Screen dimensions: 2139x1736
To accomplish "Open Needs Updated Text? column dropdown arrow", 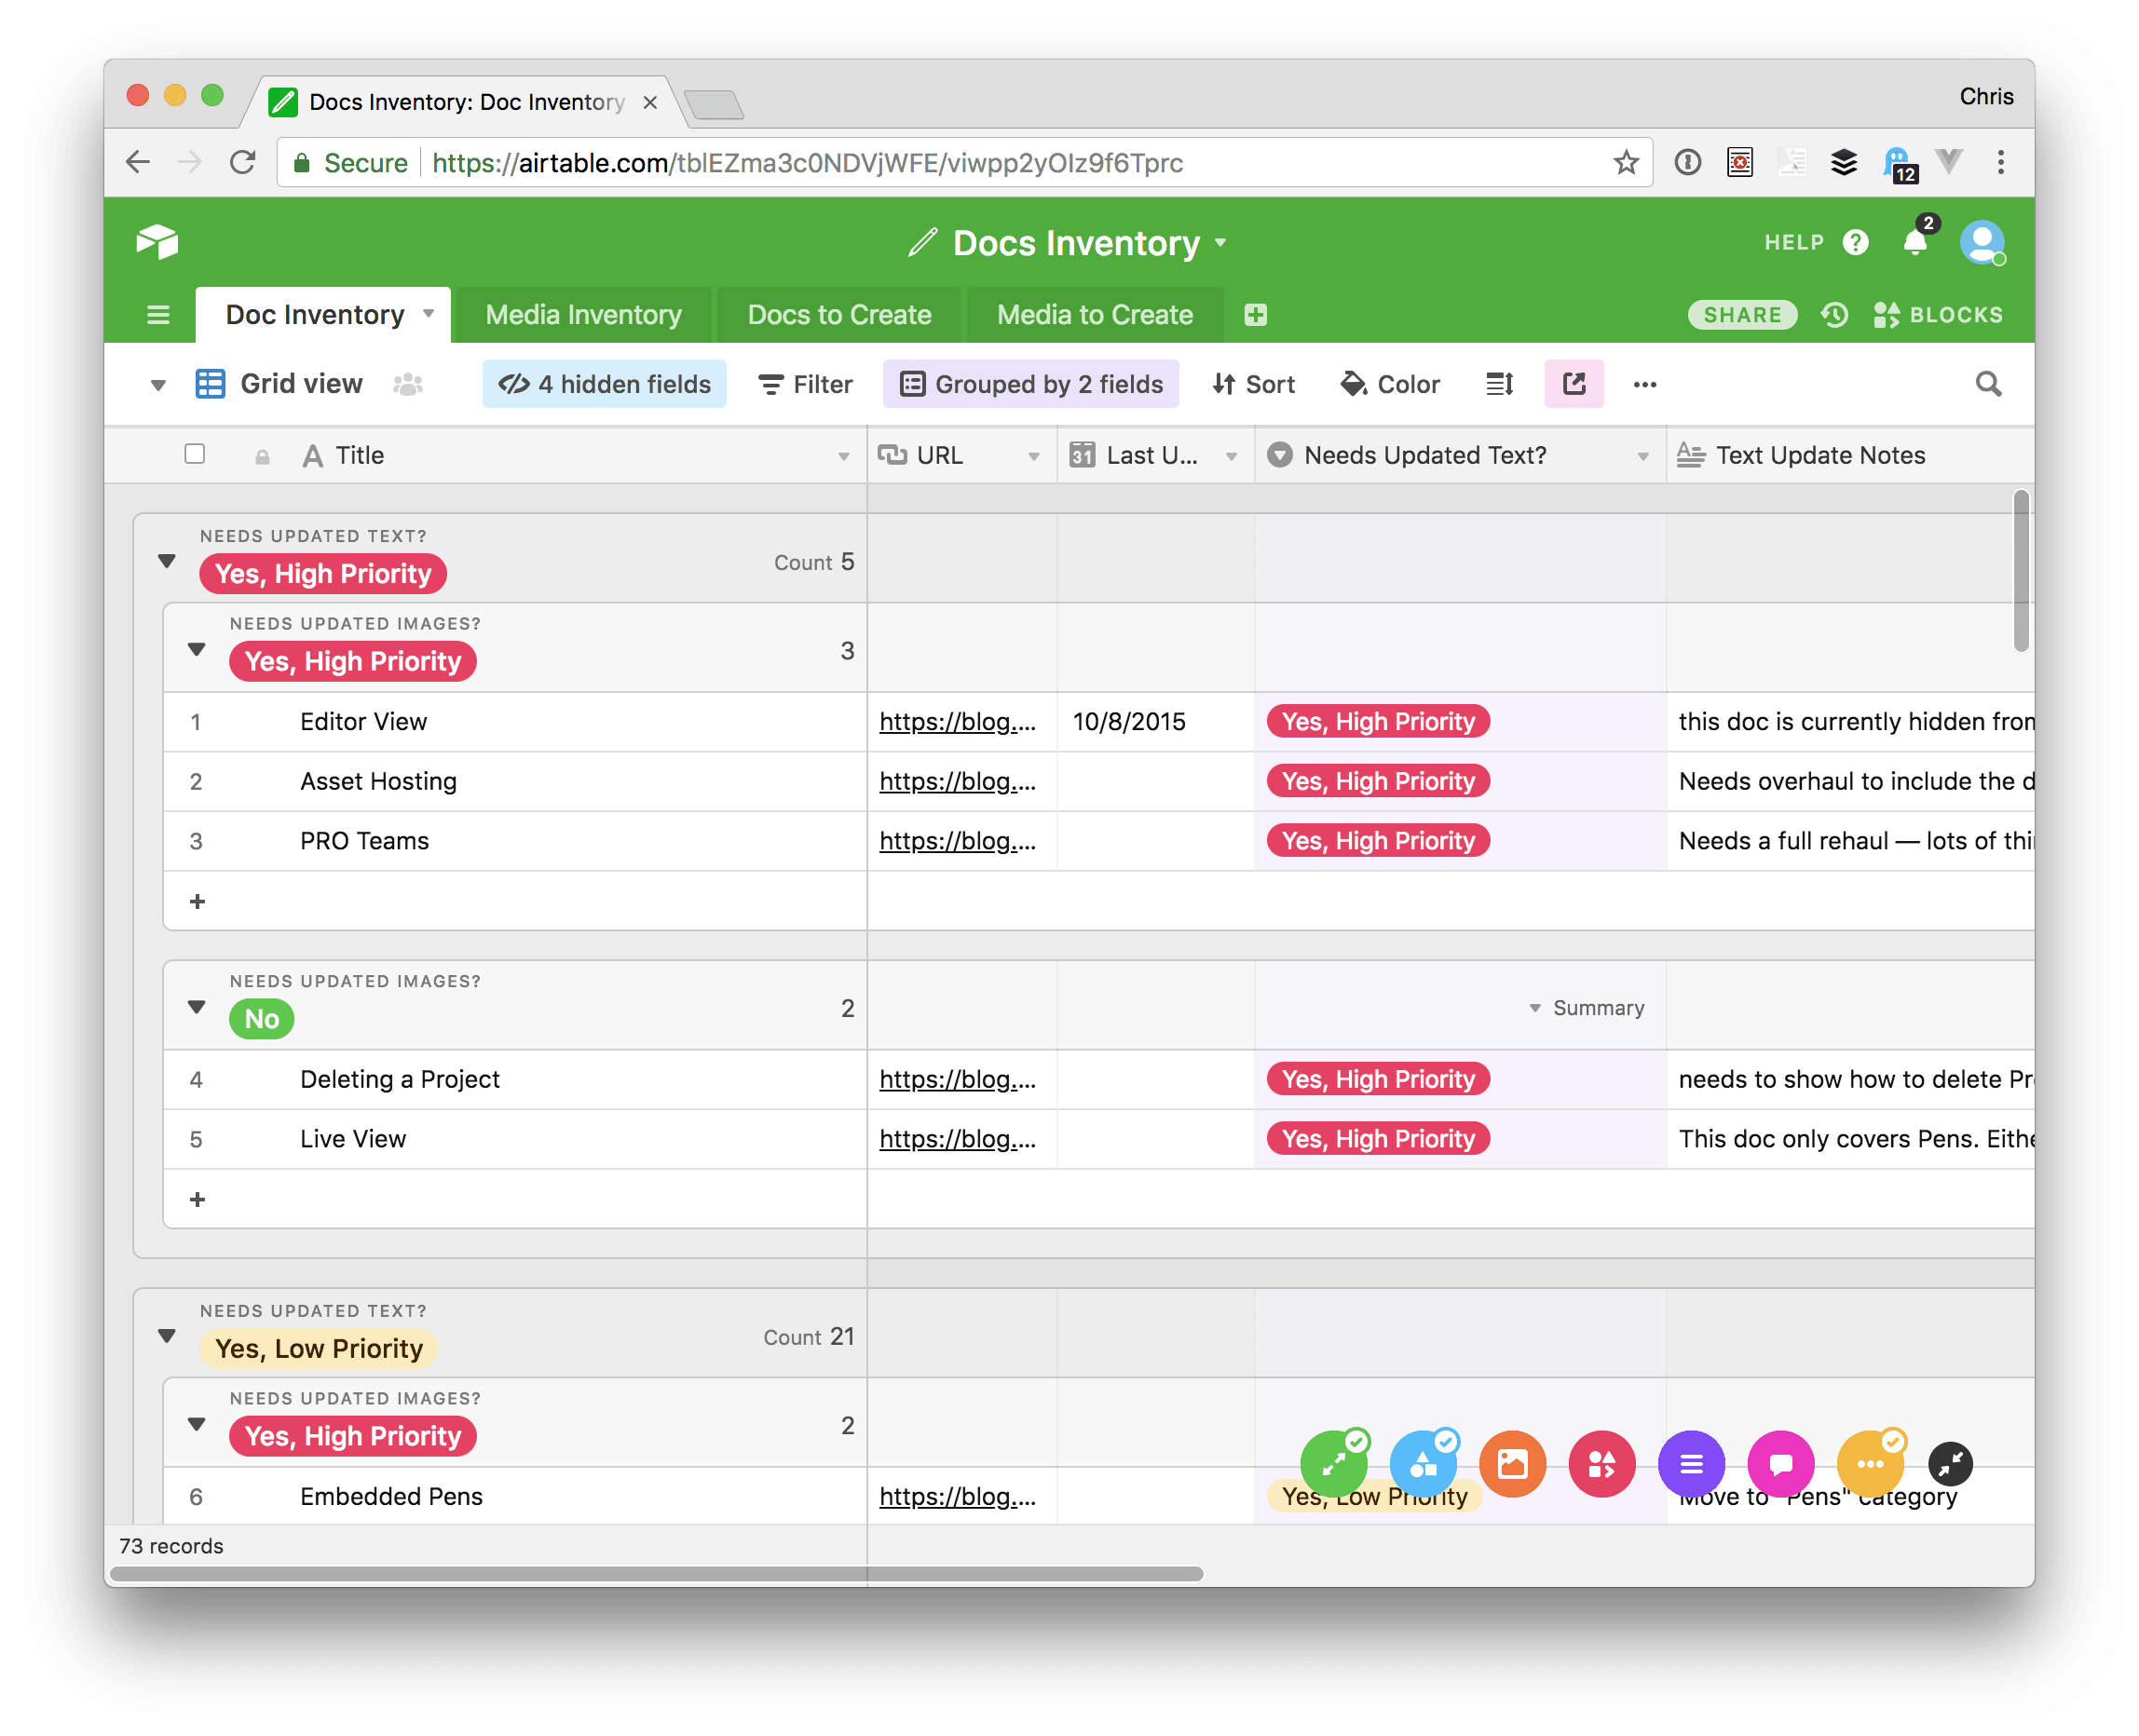I will [x=1642, y=456].
